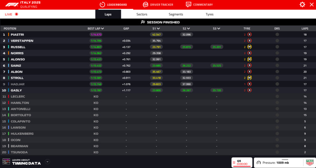Close the live timing panel
Viewport: 316px width, 168px height.
(x=311, y=5)
